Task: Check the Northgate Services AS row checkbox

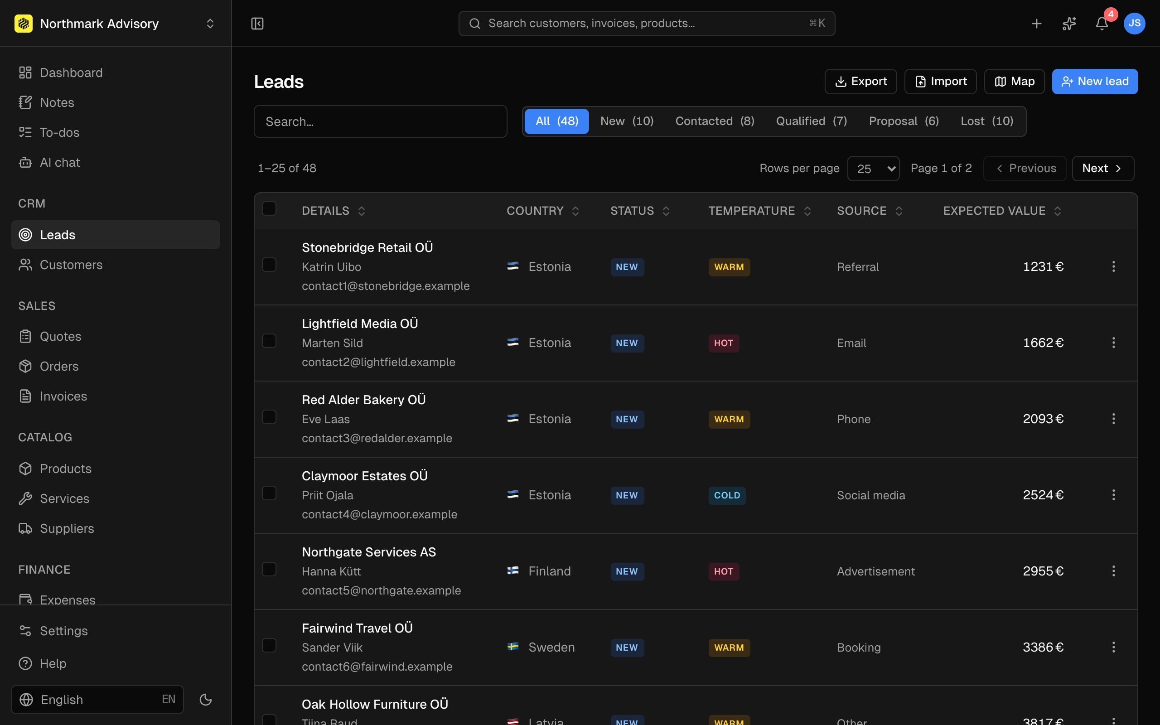Action: click(270, 569)
